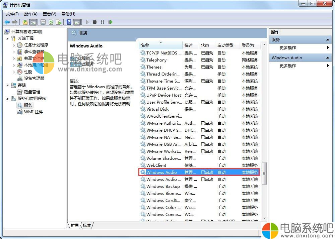Click the Up one level folder icon
335x239 pixels.
tap(25, 22)
